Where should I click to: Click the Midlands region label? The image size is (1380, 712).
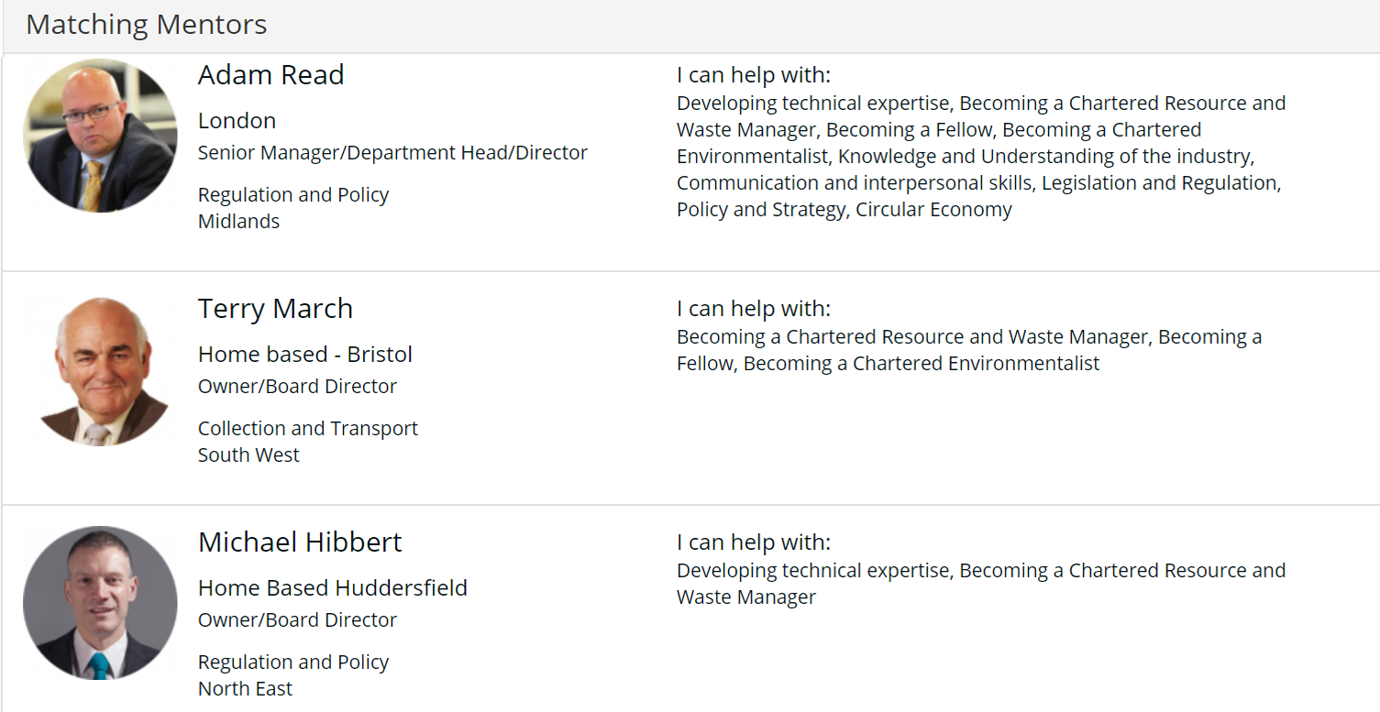[x=238, y=222]
